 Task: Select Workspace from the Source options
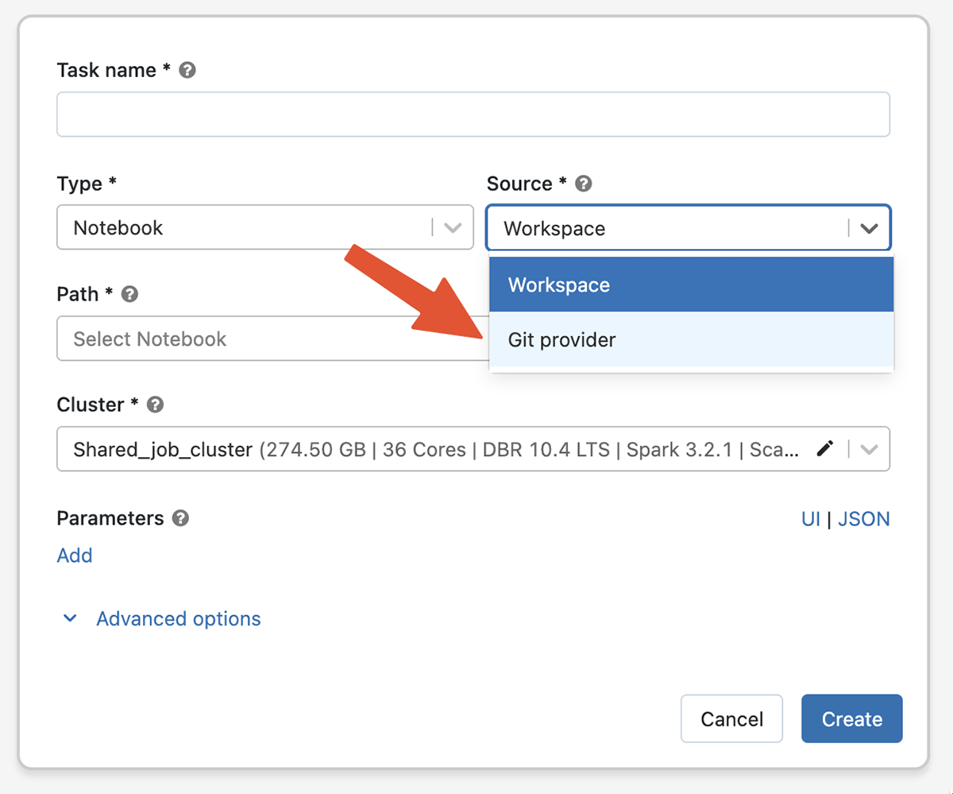691,285
